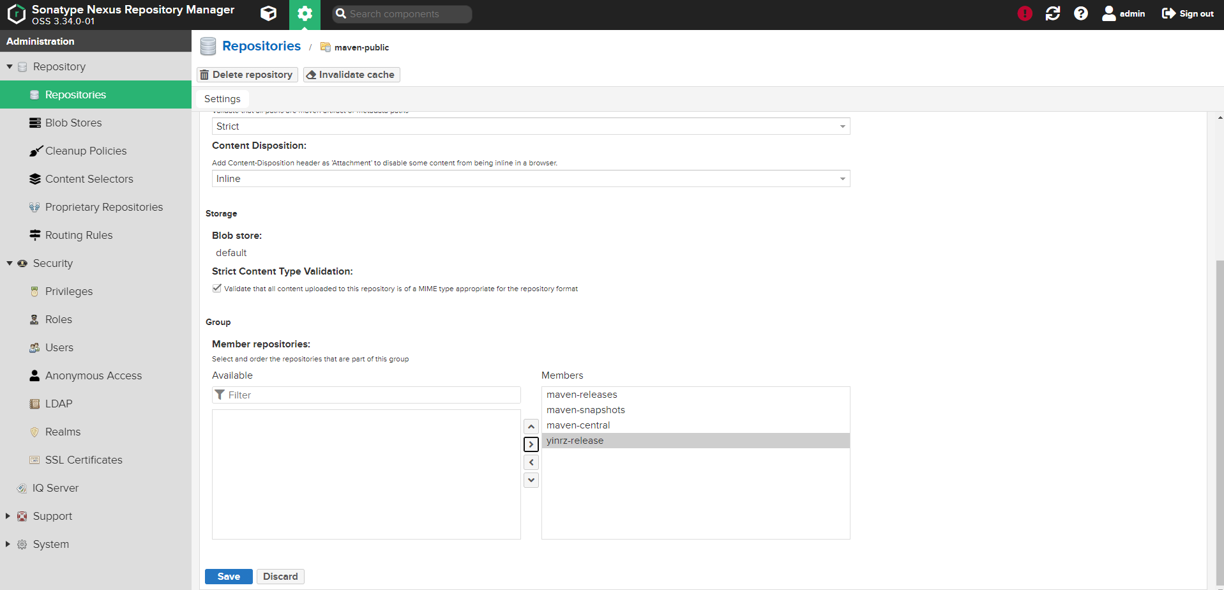Focus the Available repositories Filter field
Image resolution: width=1224 pixels, height=590 pixels.
pyautogui.click(x=366, y=395)
